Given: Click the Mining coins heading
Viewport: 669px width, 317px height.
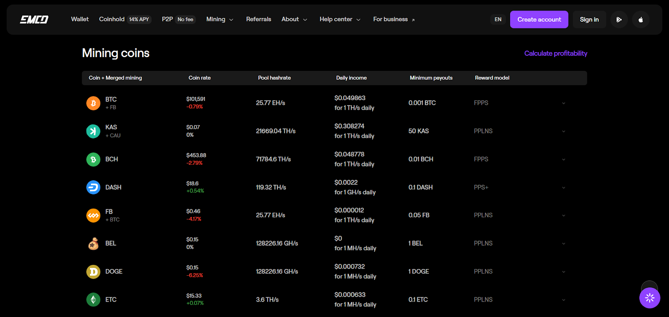Looking at the screenshot, I should (116, 53).
